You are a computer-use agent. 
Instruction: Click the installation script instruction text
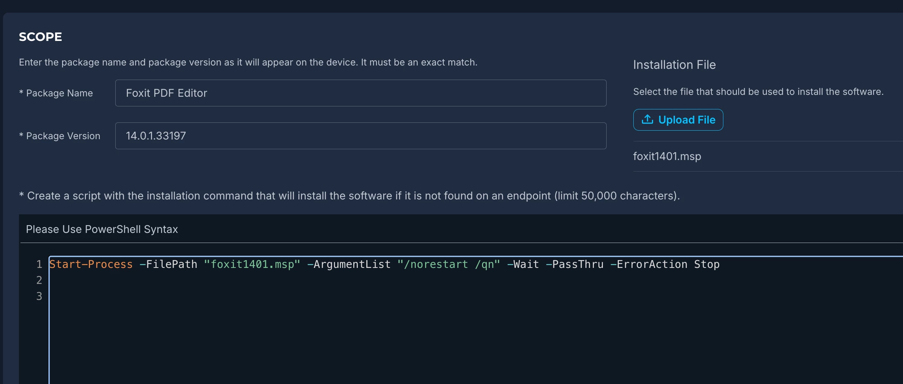tap(350, 196)
